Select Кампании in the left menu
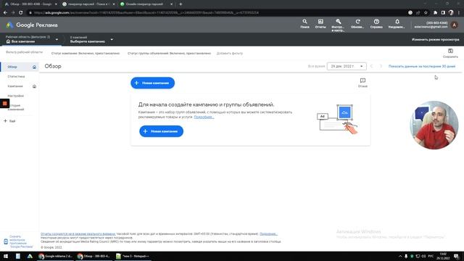Viewport: 464px width, 261px height. click(x=15, y=86)
